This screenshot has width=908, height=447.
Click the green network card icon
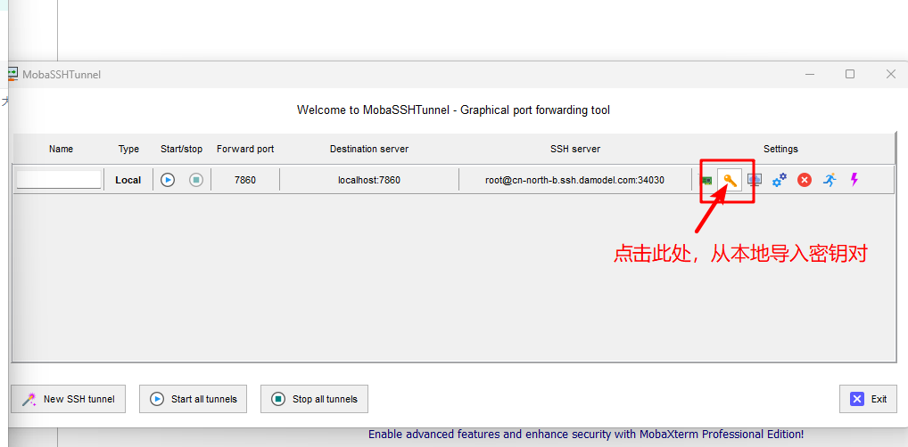coord(706,181)
